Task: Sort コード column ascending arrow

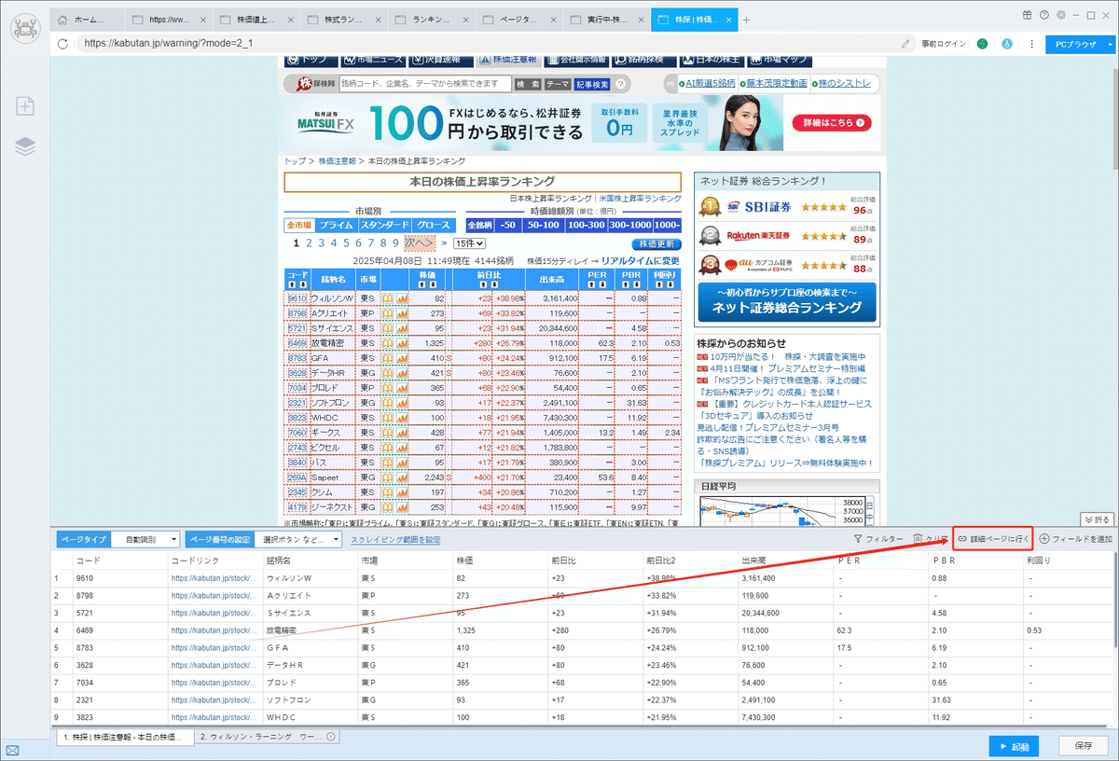Action: pyautogui.click(x=292, y=284)
